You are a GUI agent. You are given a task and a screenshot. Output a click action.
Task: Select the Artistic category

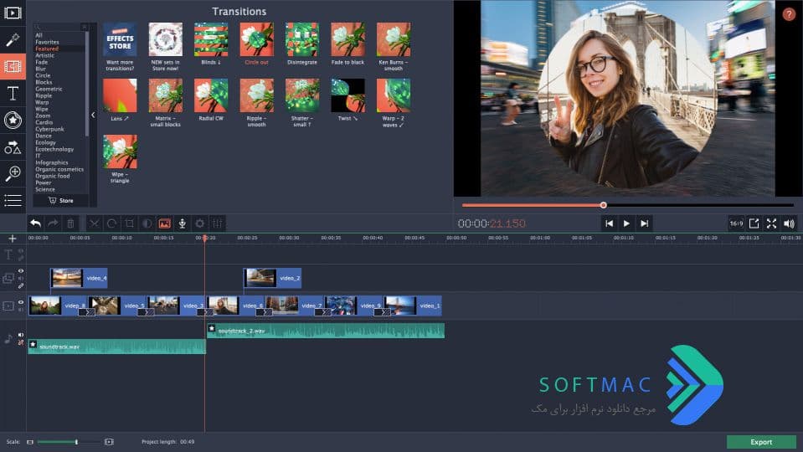[44, 55]
